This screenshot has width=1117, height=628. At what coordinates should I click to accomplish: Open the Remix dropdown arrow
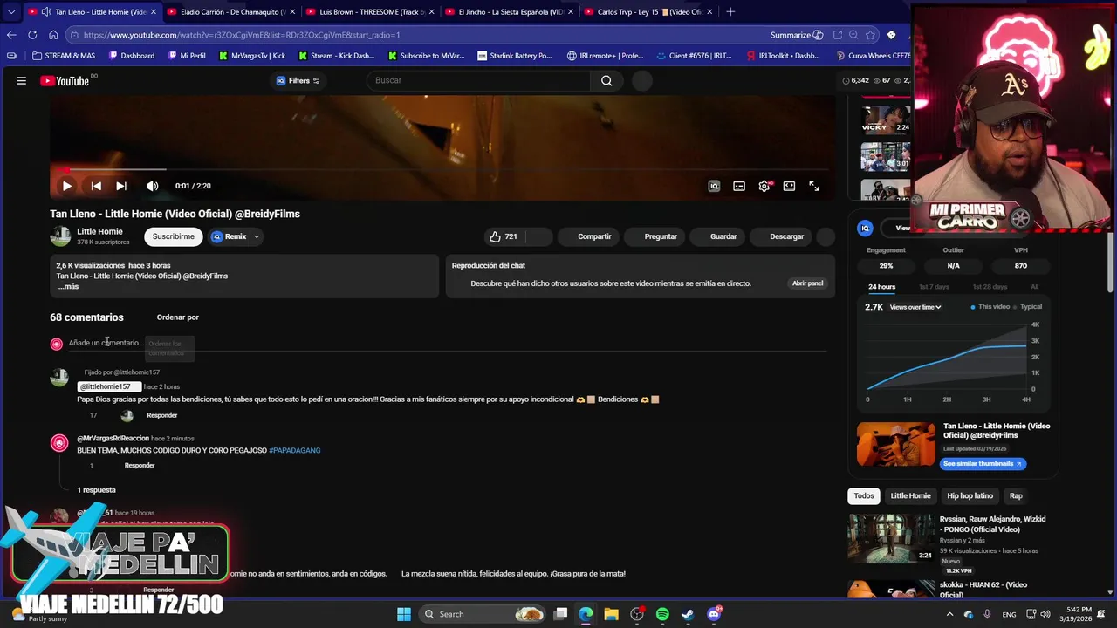256,236
